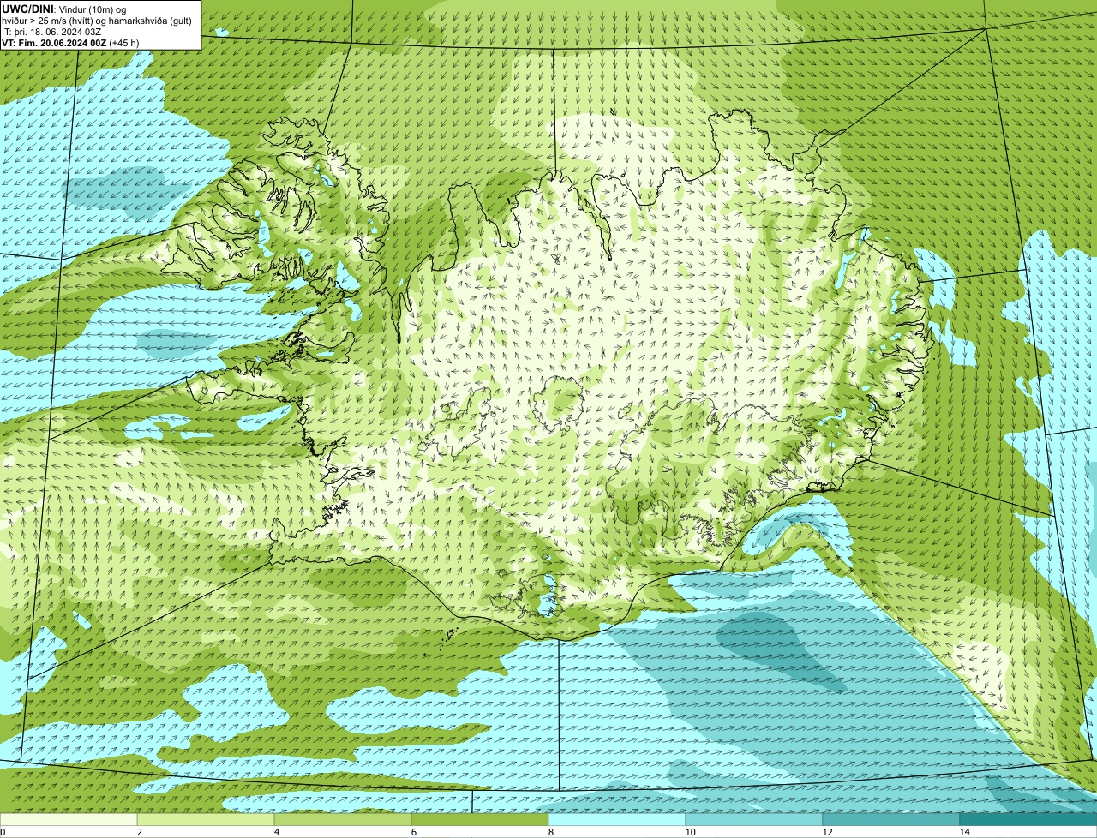The width and height of the screenshot is (1097, 838).
Task: Click the "10" label on the color scale
Action: (x=690, y=832)
